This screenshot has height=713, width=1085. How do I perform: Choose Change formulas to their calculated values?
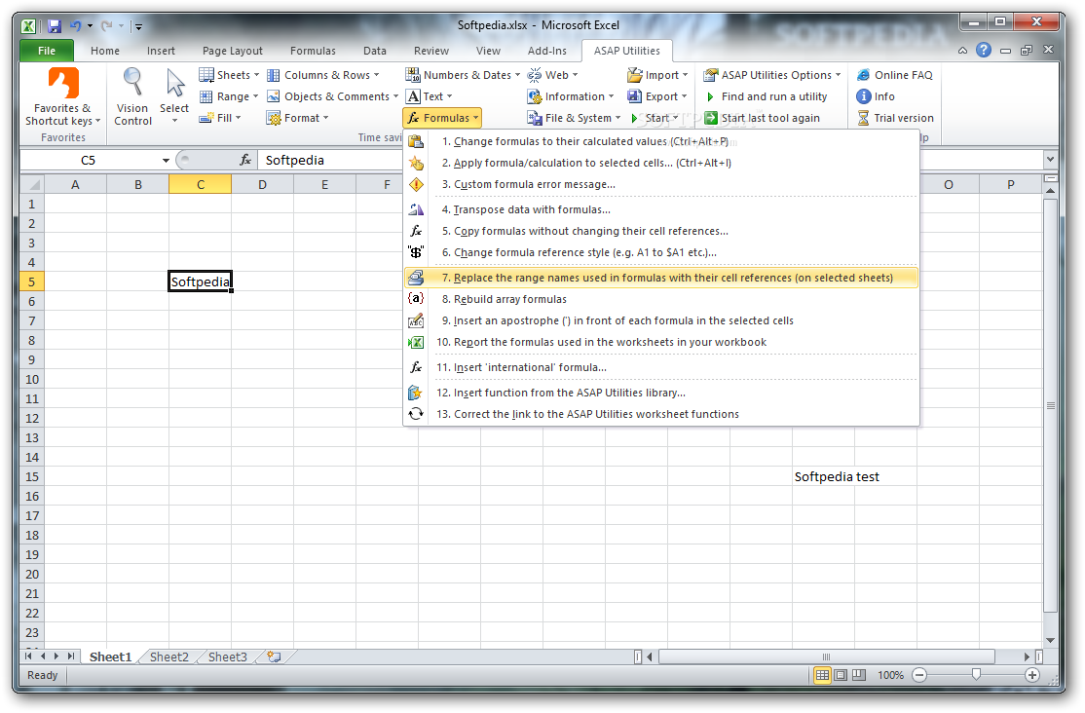(660, 141)
